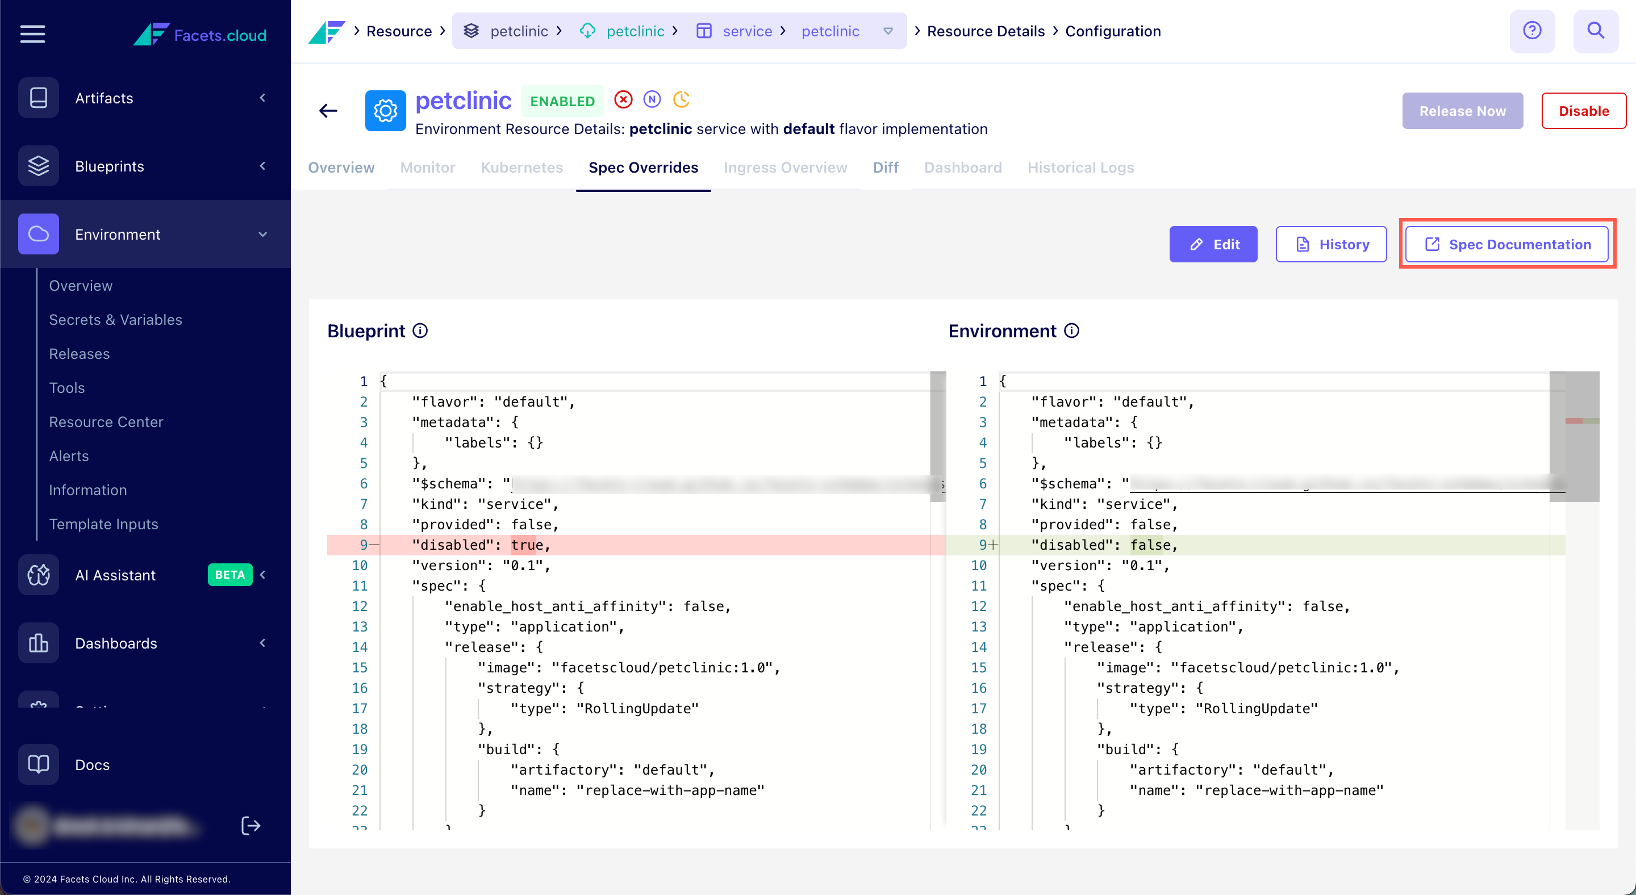Click the Resource Details breadcrumb
This screenshot has width=1636, height=895.
coord(986,31)
